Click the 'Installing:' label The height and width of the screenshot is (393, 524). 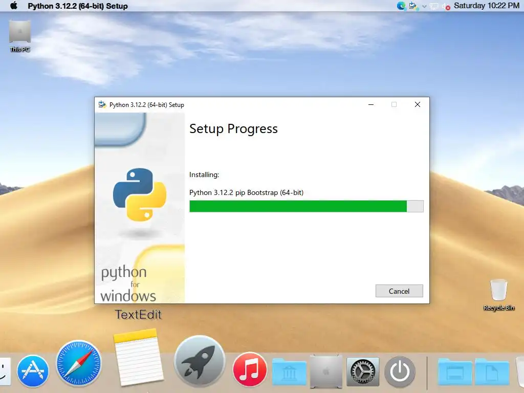(204, 174)
